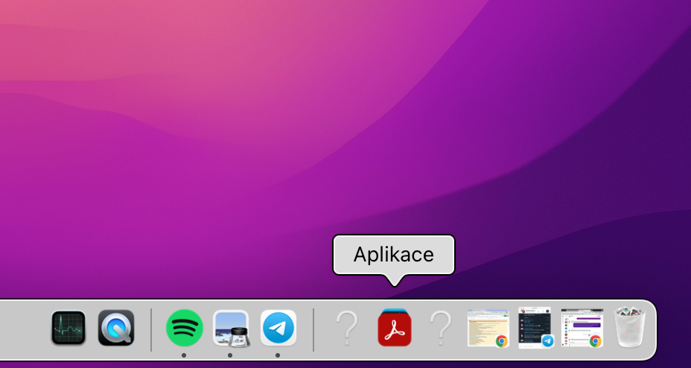Image resolution: width=691 pixels, height=368 pixels.
Task: Open Activity Monitor from the Dock
Action: (69, 328)
